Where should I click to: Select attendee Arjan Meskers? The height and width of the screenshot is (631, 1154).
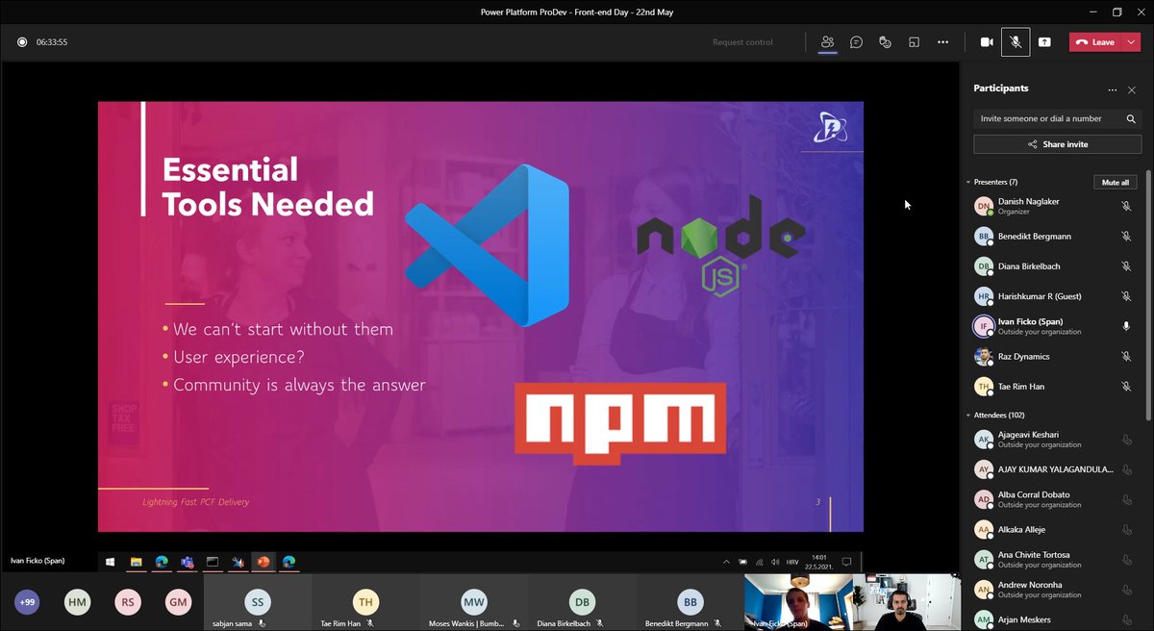pyautogui.click(x=1054, y=618)
